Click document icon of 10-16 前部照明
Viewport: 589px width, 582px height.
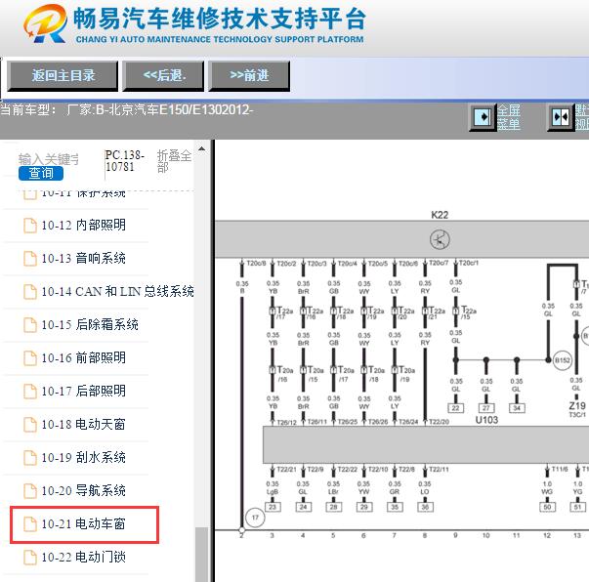(x=30, y=357)
